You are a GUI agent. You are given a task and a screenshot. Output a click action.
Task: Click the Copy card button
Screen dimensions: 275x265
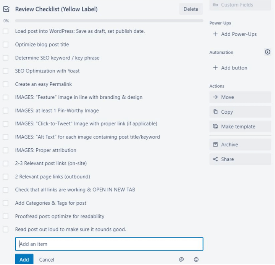[x=240, y=112]
